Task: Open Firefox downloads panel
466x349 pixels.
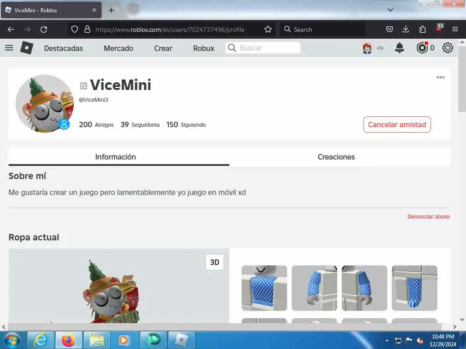Action: 405,30
